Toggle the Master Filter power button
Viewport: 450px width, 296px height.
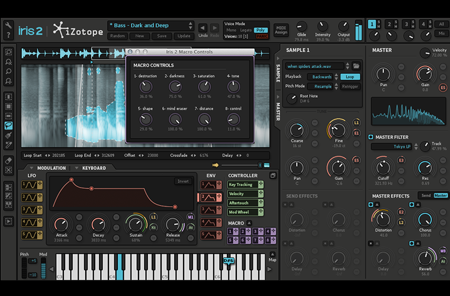(x=371, y=137)
